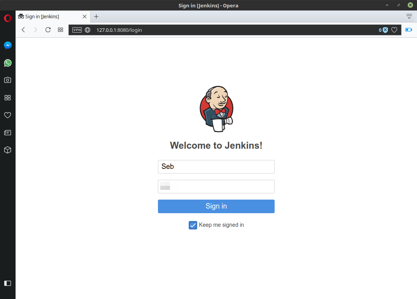Go back using the back arrow
This screenshot has height=299, width=417.
click(x=23, y=30)
